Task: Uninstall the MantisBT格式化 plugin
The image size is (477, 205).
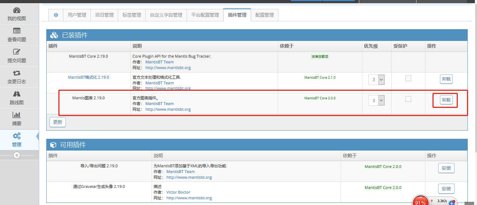Action: [x=446, y=79]
